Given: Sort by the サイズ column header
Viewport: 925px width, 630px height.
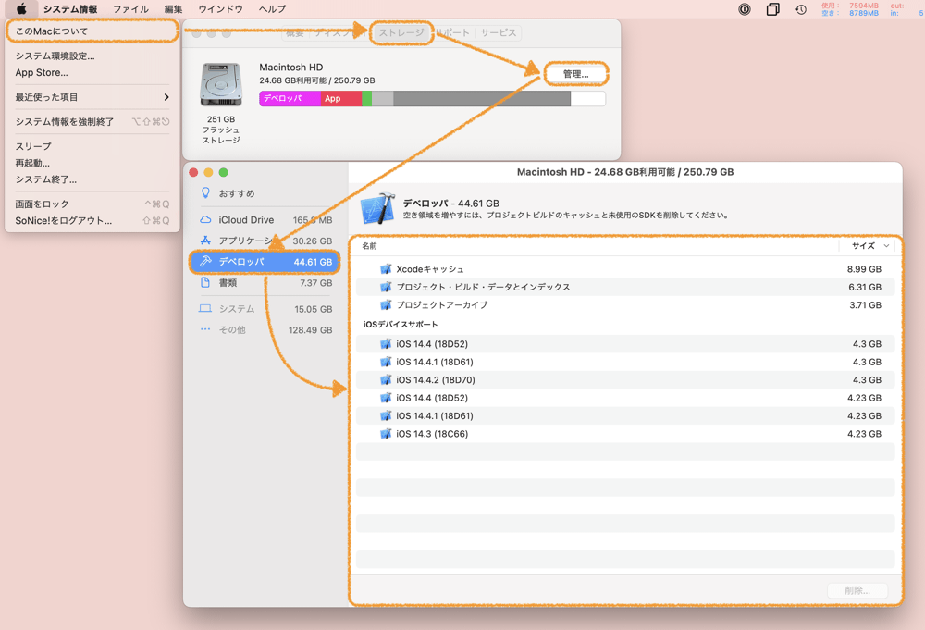Looking at the screenshot, I should point(868,246).
